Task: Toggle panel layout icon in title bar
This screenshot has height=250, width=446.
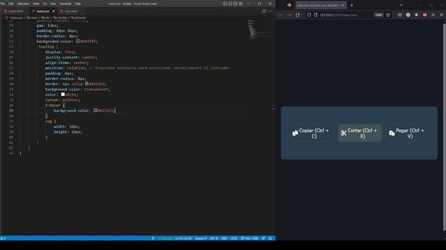Action: (x=230, y=3)
